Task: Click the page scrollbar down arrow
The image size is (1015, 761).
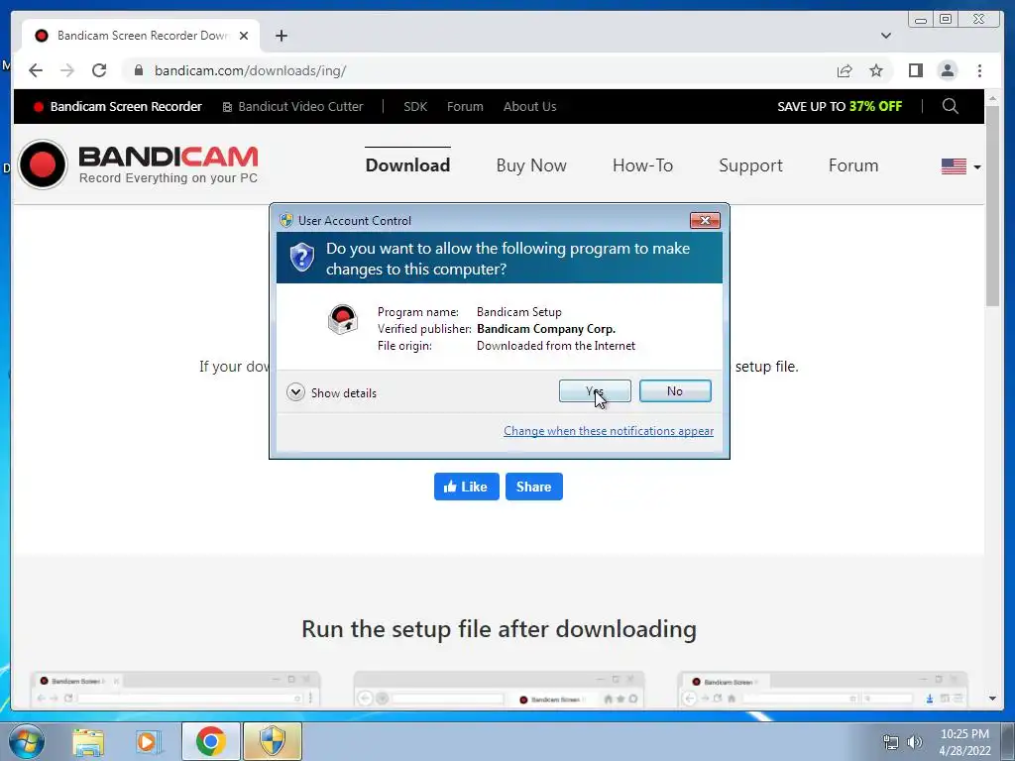Action: 993,699
